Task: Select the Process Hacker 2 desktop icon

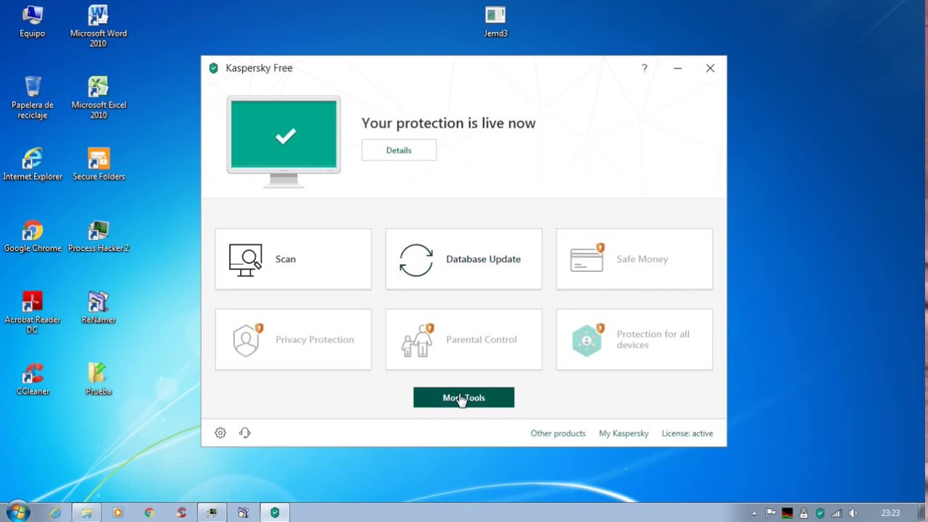Action: [99, 236]
